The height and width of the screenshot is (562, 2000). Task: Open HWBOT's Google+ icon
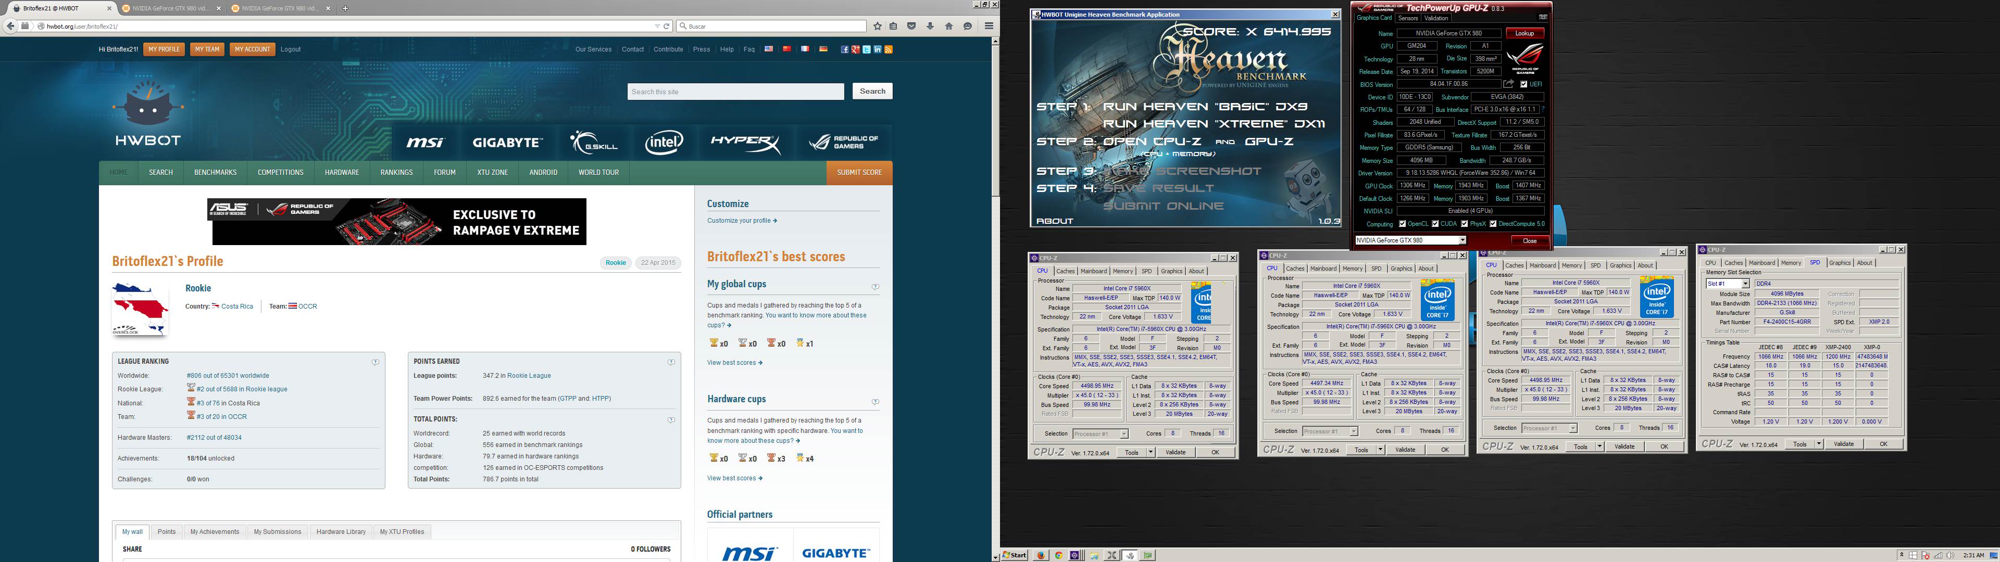pyautogui.click(x=855, y=49)
